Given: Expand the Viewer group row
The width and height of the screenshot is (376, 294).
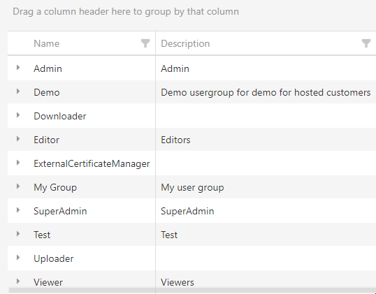Looking at the screenshot, I should (x=18, y=281).
